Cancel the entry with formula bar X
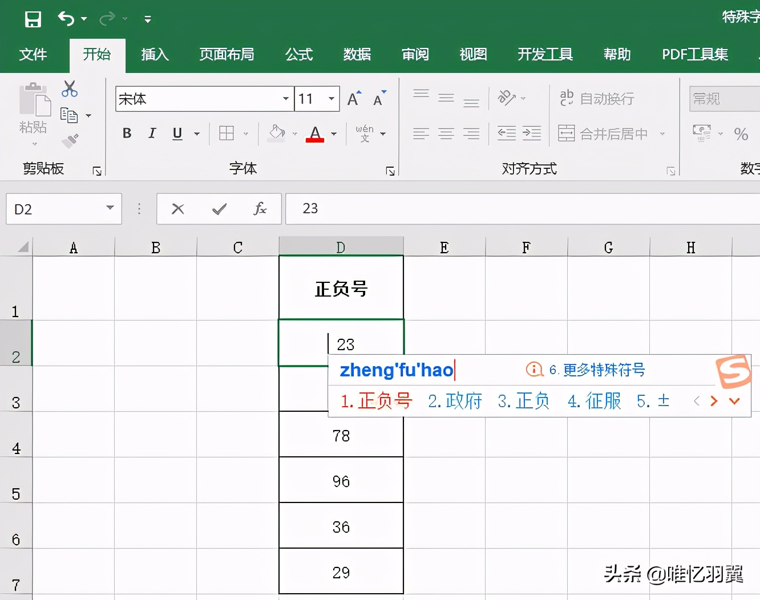Image resolution: width=760 pixels, height=600 pixels. coord(178,209)
